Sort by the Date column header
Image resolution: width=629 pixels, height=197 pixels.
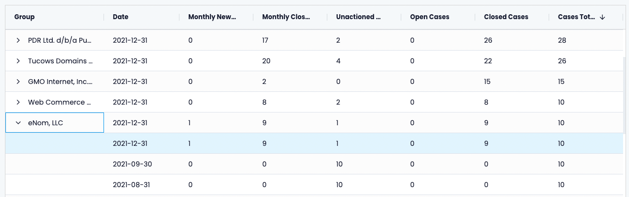121,17
